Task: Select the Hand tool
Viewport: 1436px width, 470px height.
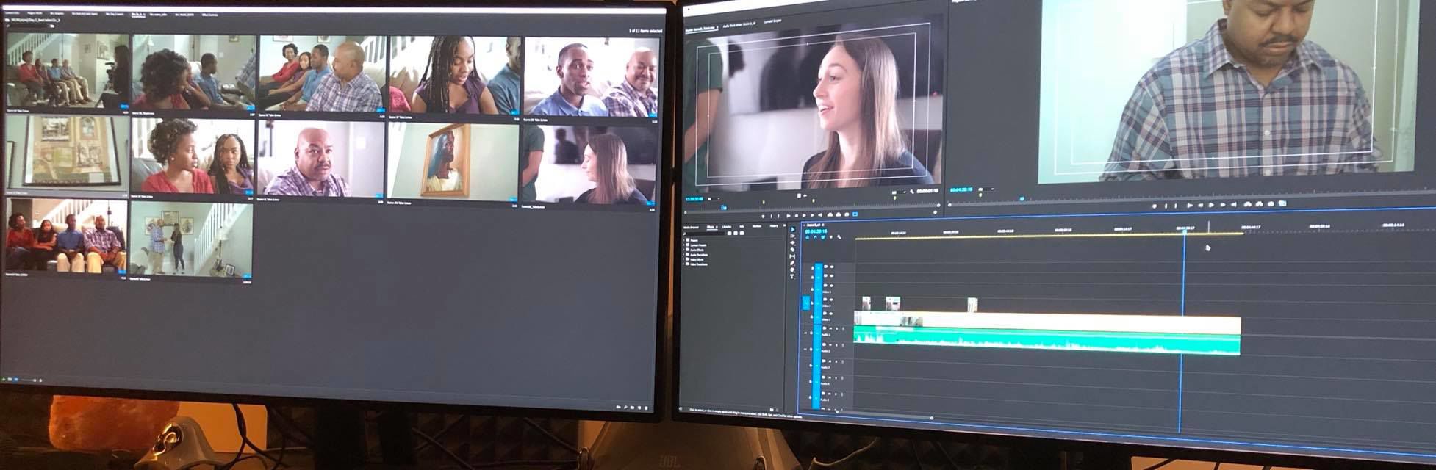Action: coord(792,270)
